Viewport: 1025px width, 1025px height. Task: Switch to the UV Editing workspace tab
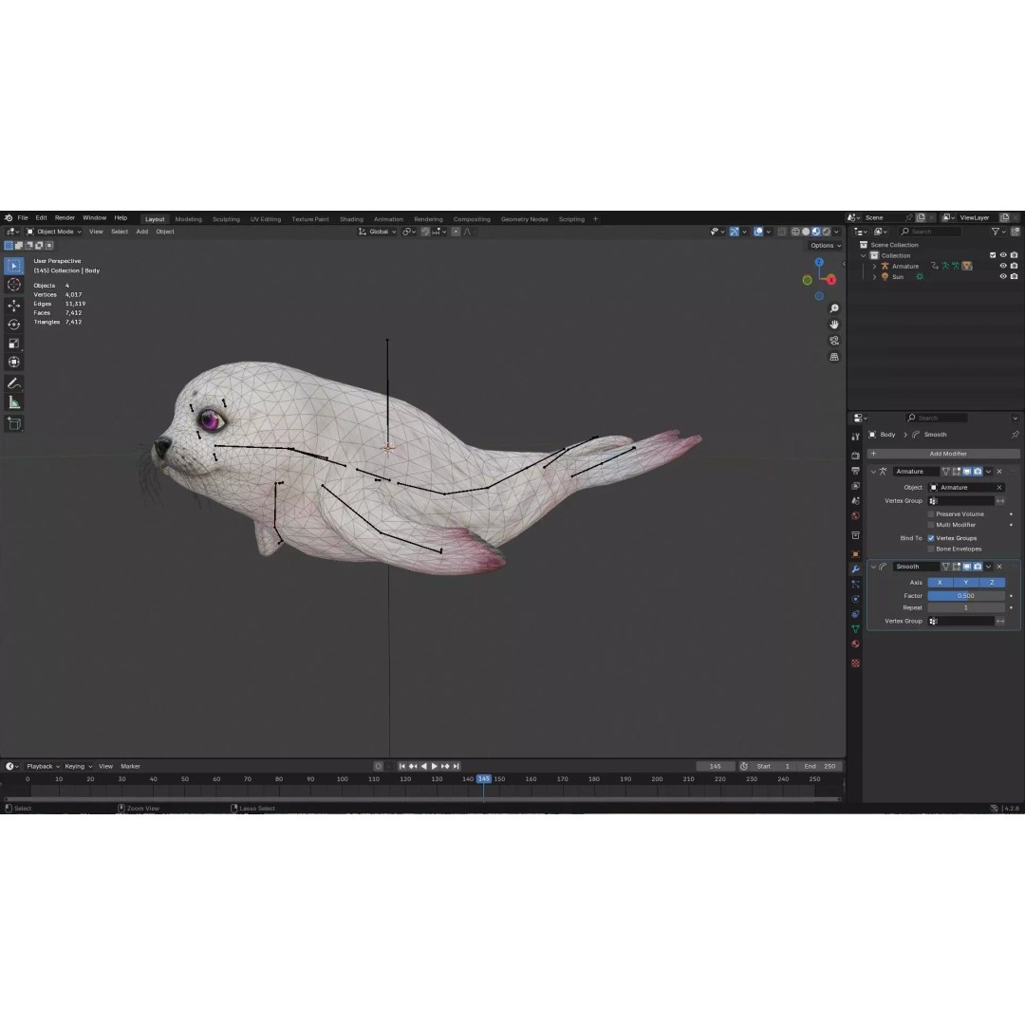(x=266, y=219)
